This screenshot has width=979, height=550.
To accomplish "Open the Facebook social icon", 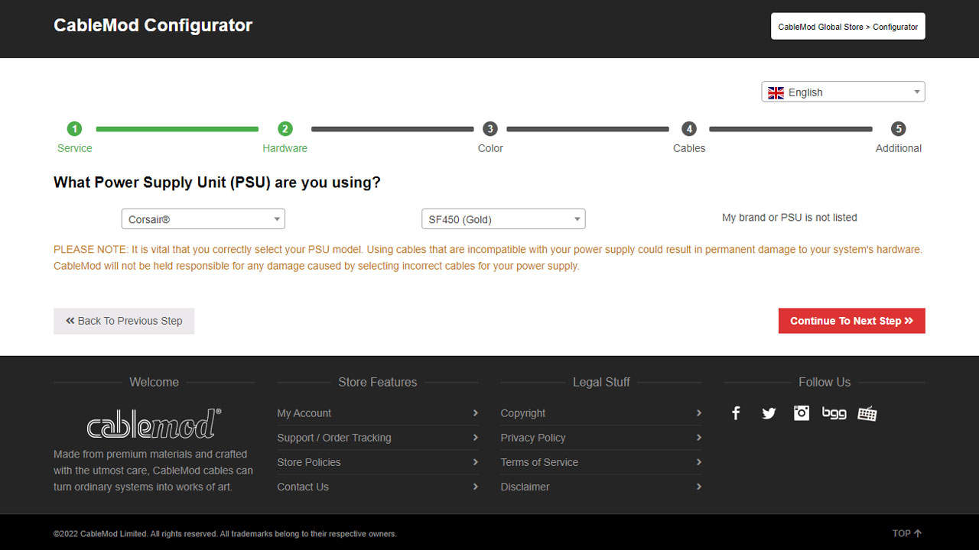I will pyautogui.click(x=736, y=413).
